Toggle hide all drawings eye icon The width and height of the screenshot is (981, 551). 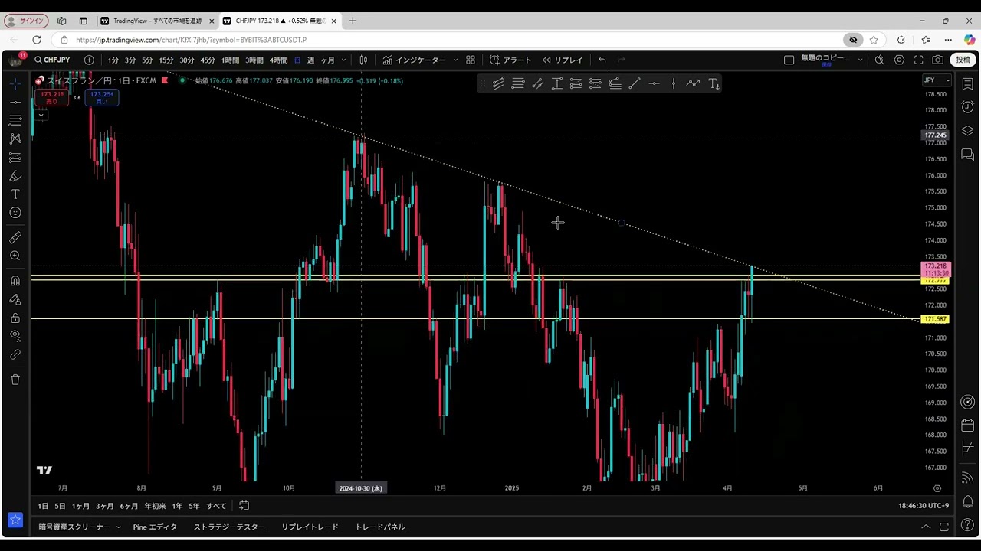tap(15, 336)
